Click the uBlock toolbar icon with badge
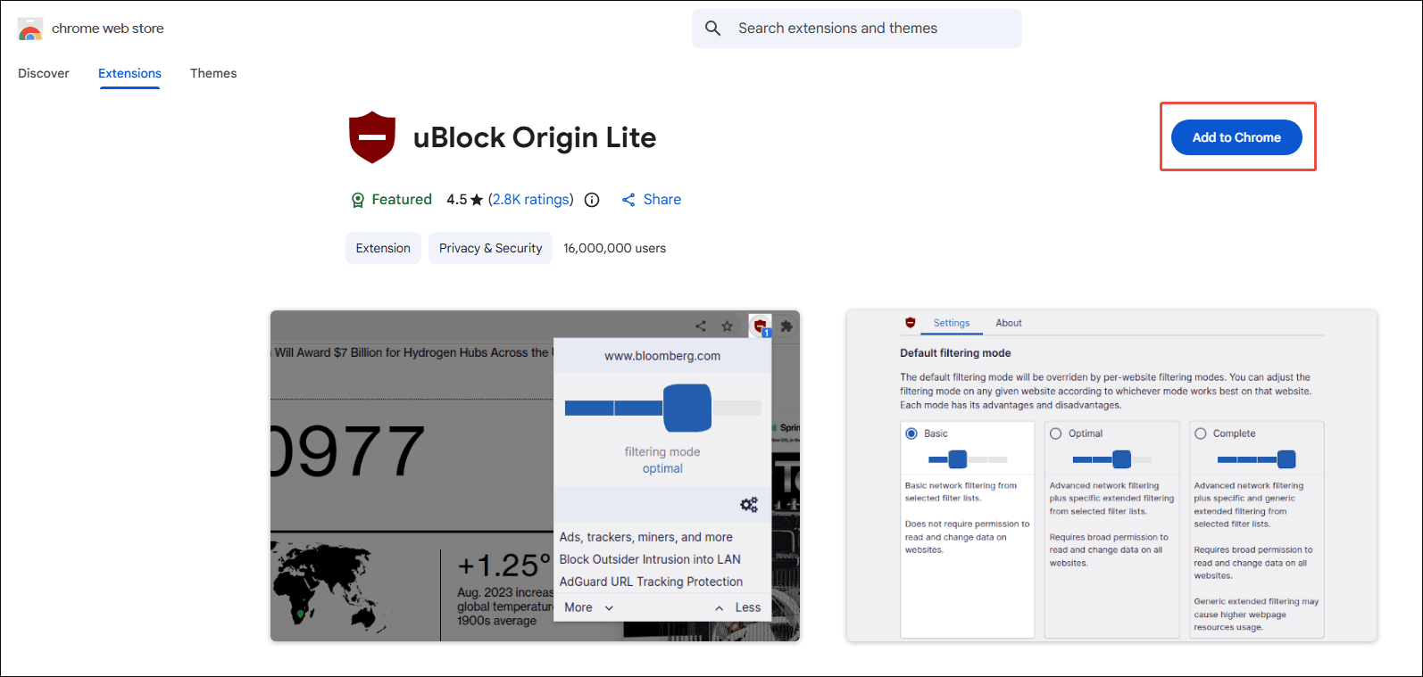This screenshot has width=1423, height=677. 760,326
